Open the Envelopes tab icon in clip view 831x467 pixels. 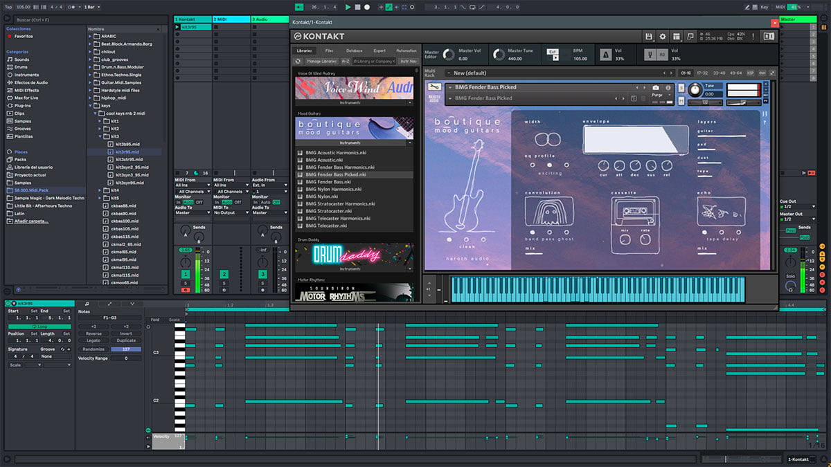point(109,304)
